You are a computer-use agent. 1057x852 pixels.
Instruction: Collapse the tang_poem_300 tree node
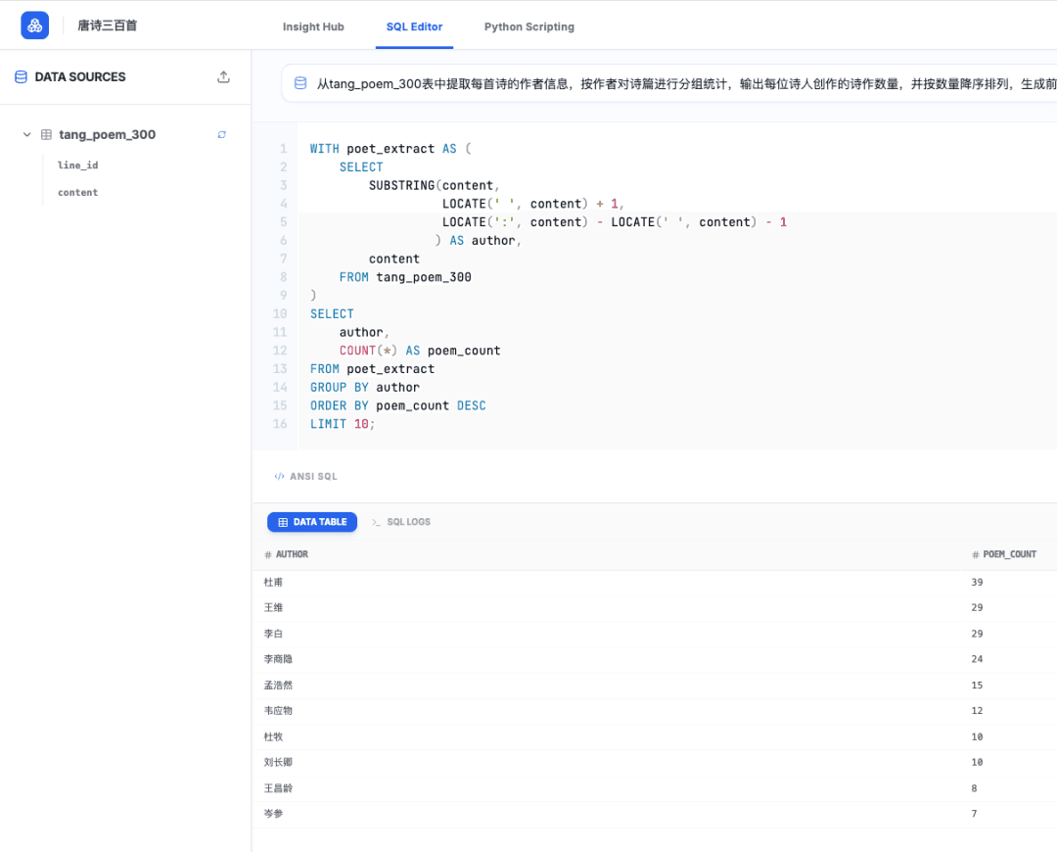coord(27,135)
